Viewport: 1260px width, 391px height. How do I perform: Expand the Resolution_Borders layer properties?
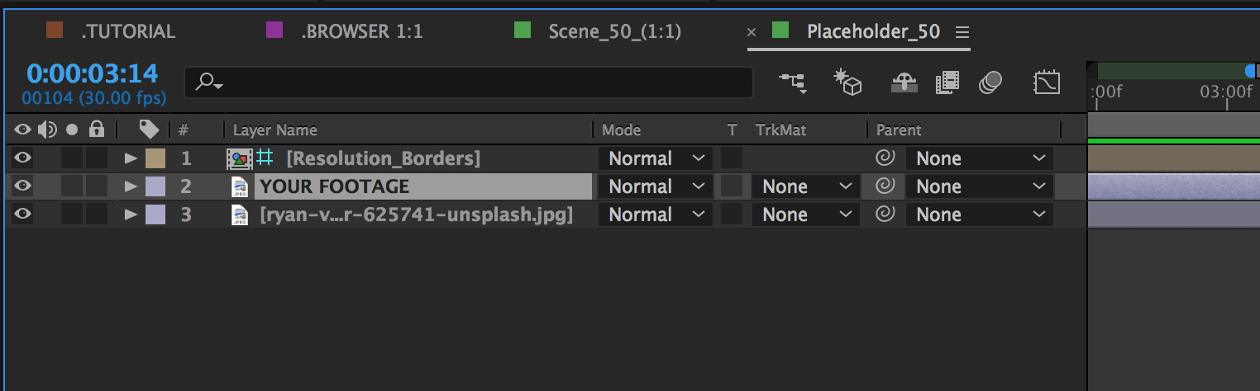tap(130, 158)
